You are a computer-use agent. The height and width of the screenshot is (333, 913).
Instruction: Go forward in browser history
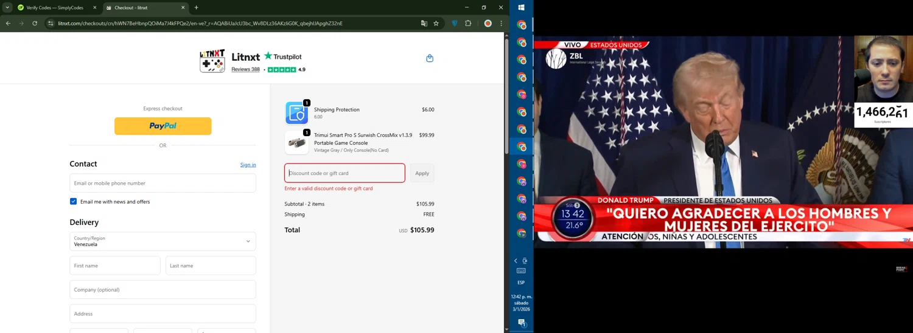point(21,24)
